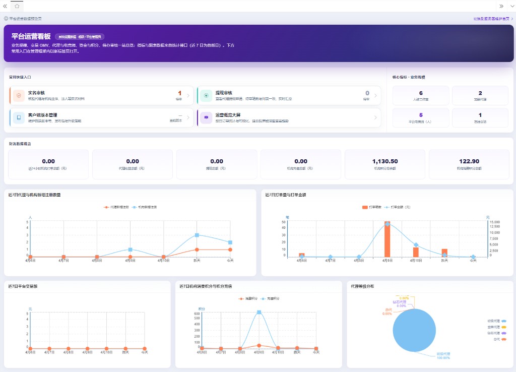The width and height of the screenshot is (516, 372).
Task: Expand 运营概览大屏 entry via right chevron
Action: [x=375, y=117]
